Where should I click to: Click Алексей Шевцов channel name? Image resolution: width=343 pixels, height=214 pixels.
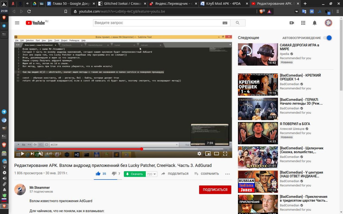[x=292, y=129]
